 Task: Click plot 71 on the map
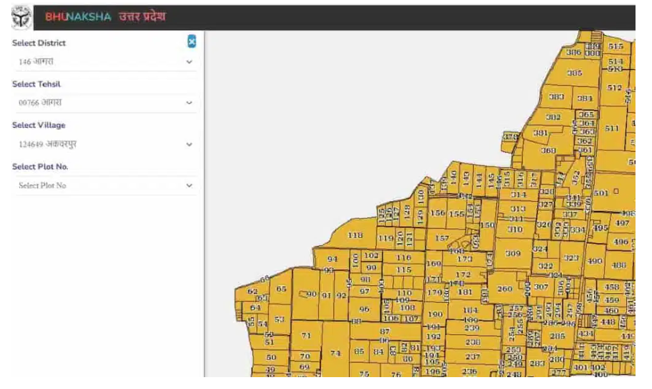(306, 336)
